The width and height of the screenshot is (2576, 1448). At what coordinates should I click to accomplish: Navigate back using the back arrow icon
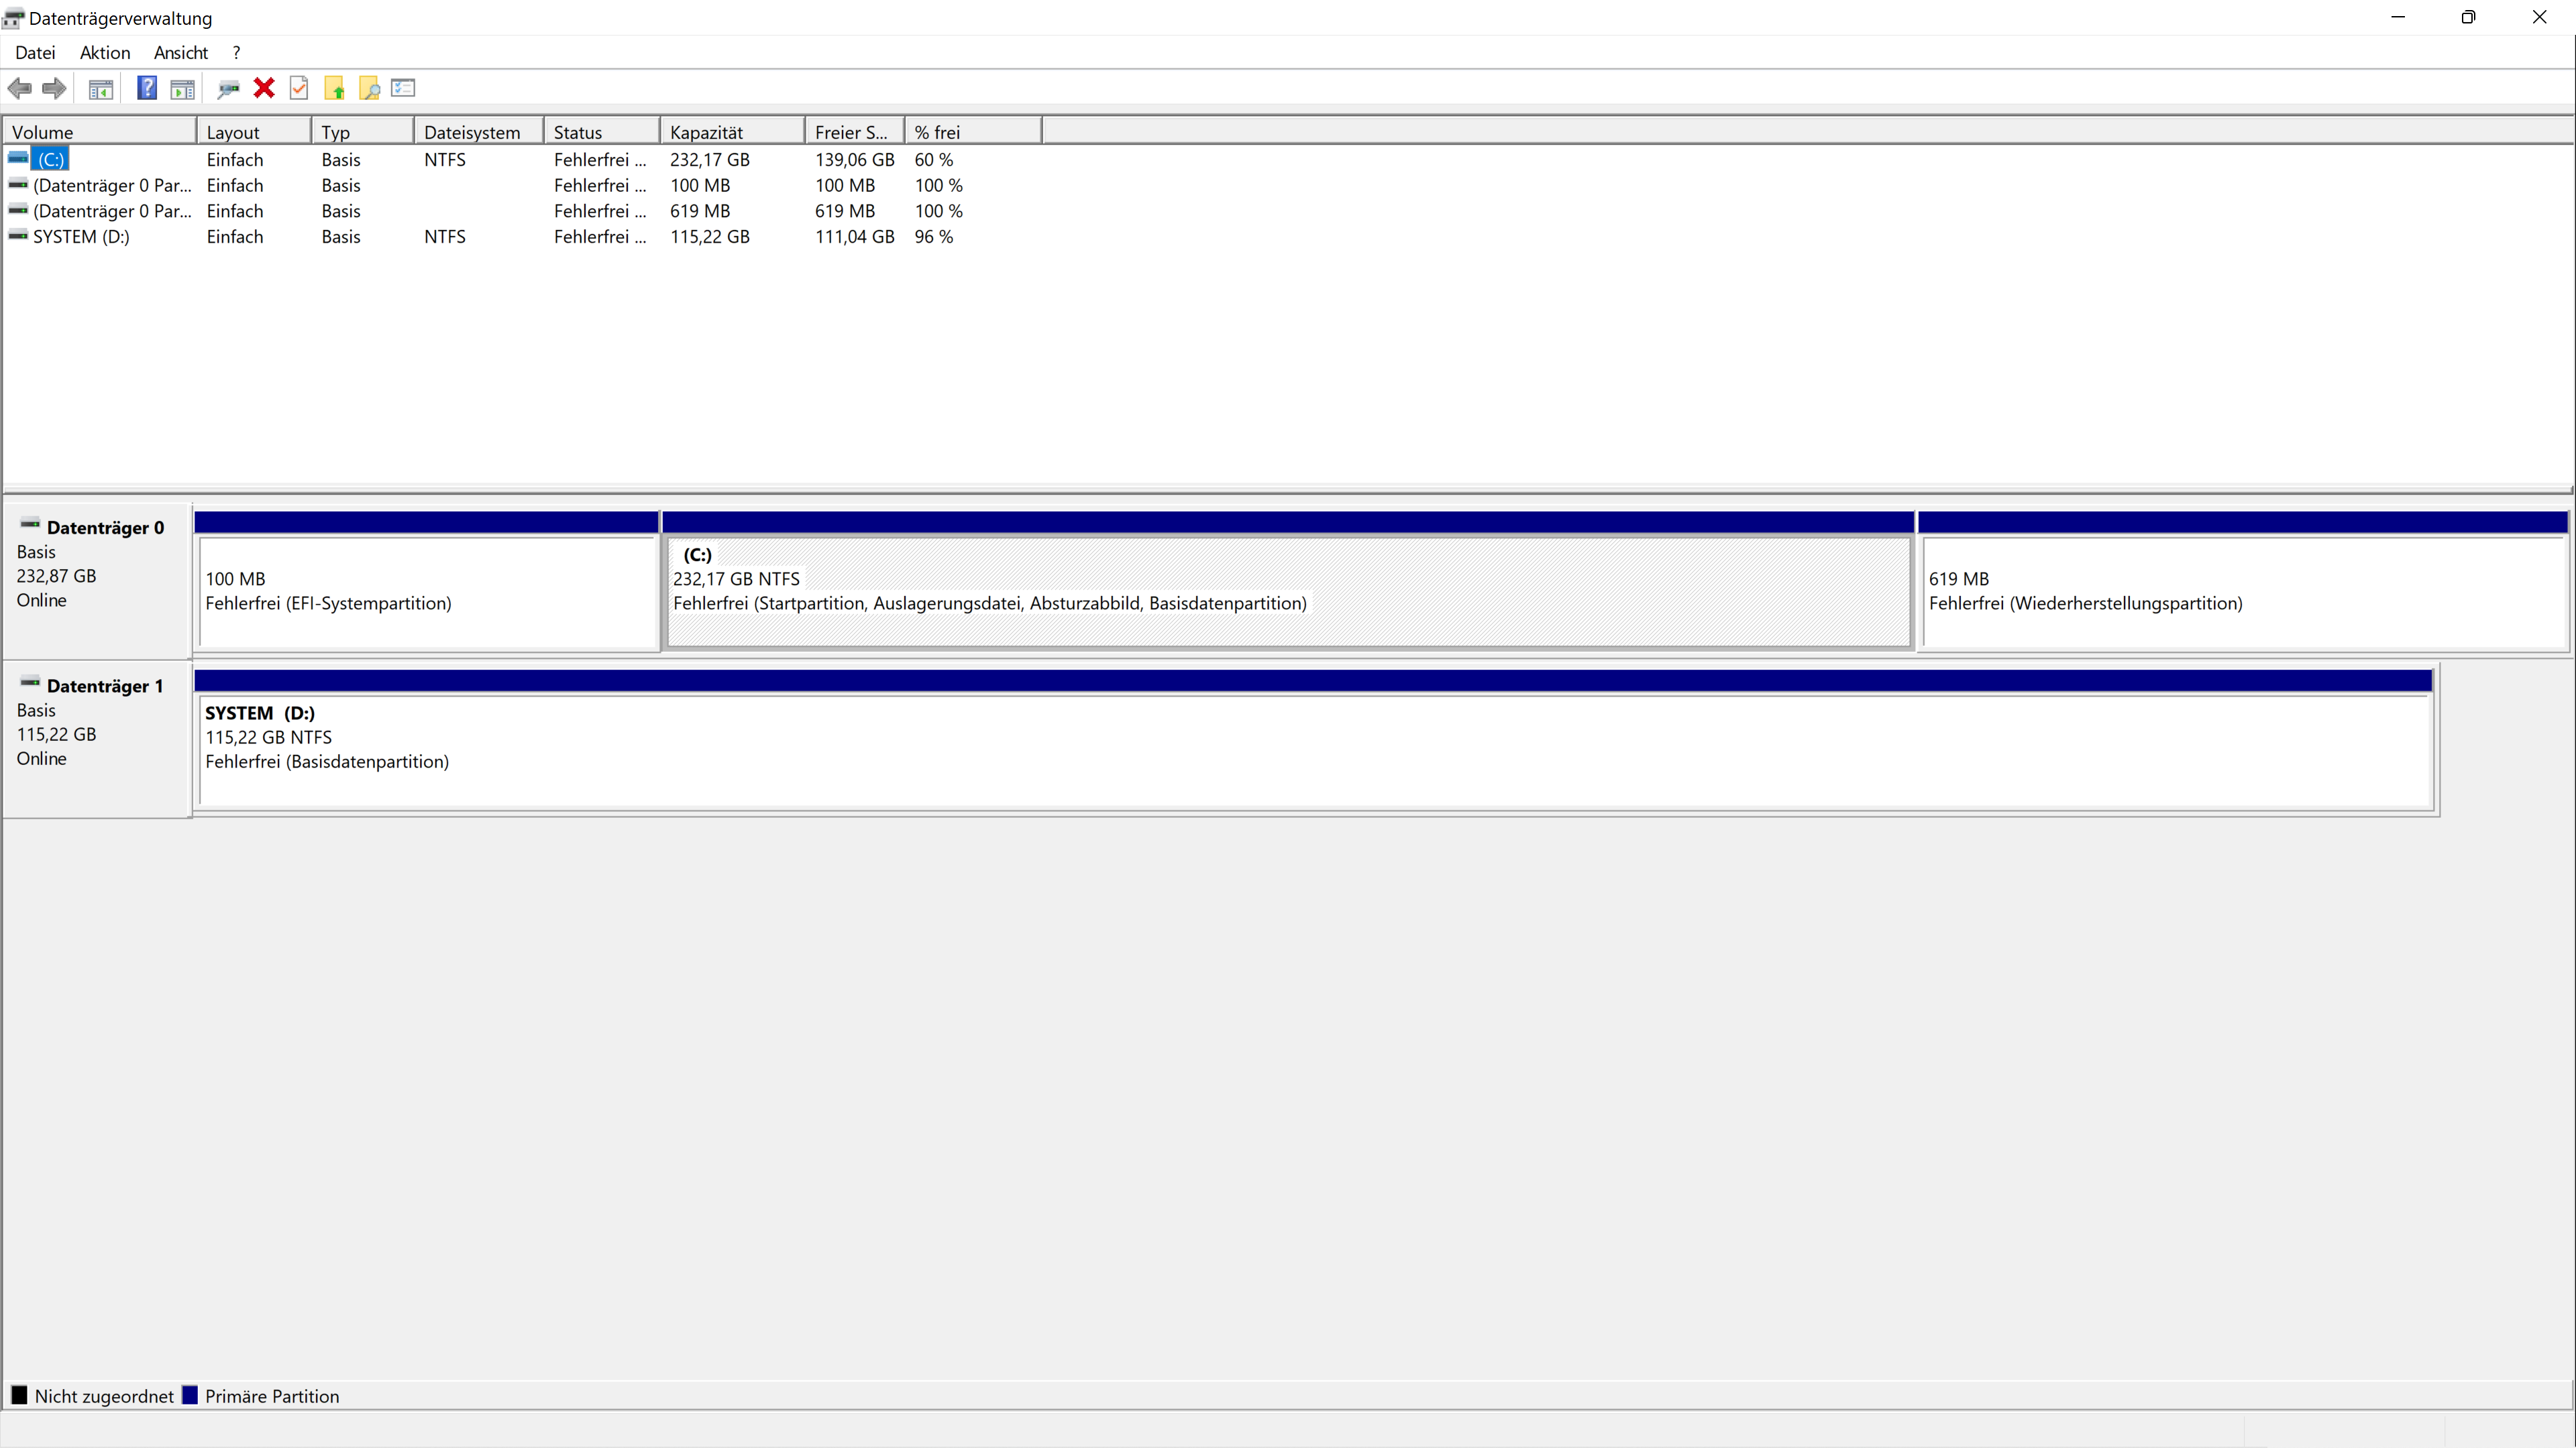point(19,88)
